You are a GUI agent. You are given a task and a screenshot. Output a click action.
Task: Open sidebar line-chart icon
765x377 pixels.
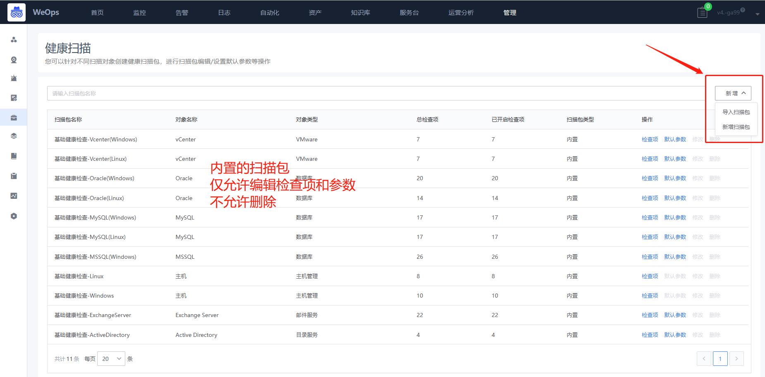pyautogui.click(x=14, y=196)
